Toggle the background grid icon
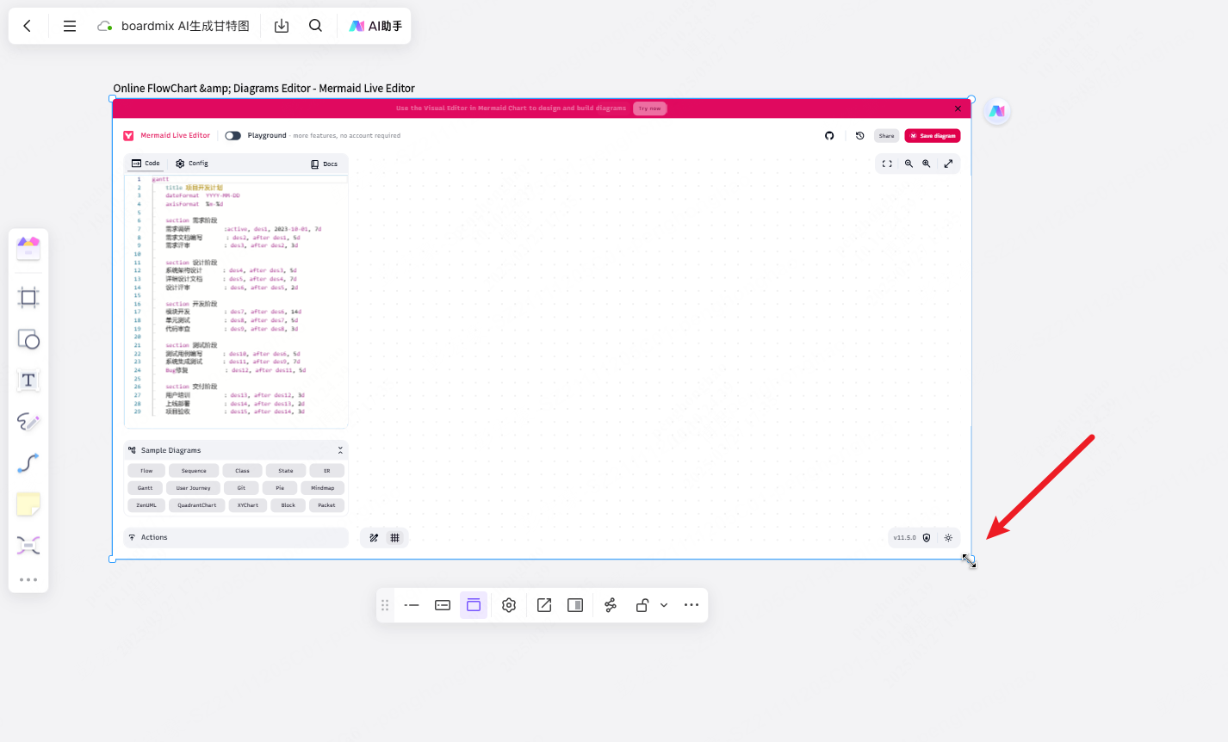Screen dimensions: 1228x742 (x=394, y=538)
